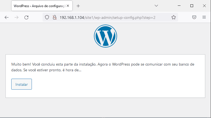
Task: Reload the current page
Action: click(x=26, y=17)
